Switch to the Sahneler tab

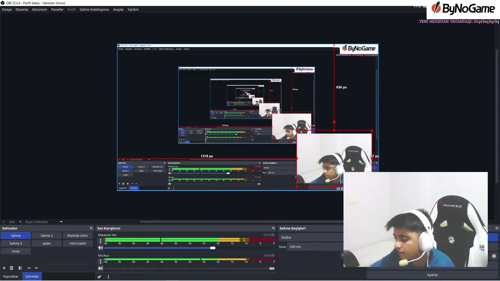click(x=32, y=276)
